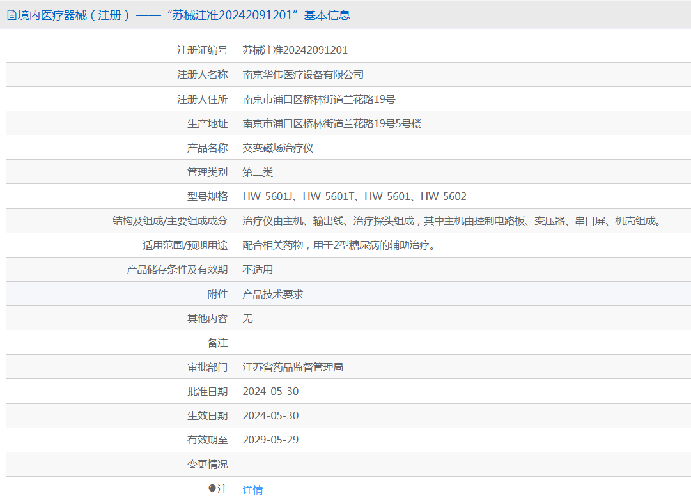
Task: Select production address ending in 5号楼
Action: [x=332, y=123]
